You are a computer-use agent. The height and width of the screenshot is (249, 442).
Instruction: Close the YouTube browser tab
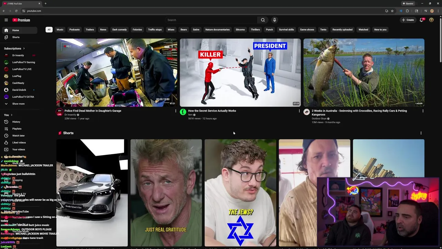coord(39,3)
